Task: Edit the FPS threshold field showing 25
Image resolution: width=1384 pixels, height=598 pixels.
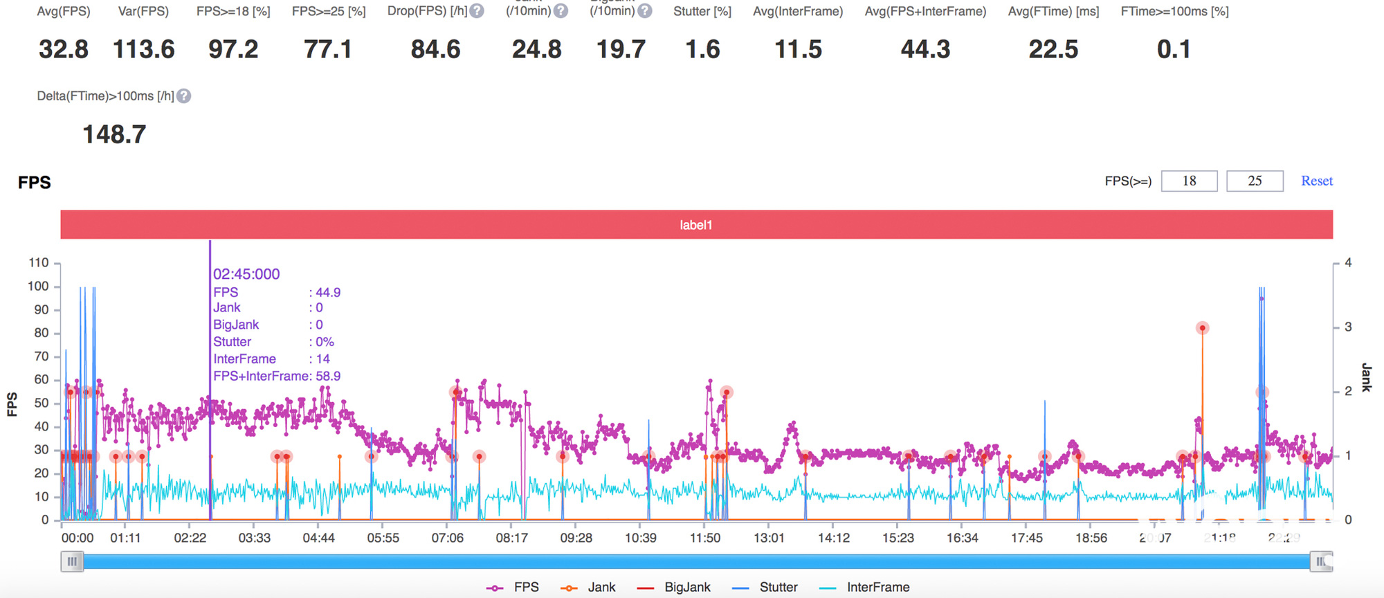Action: 1255,181
